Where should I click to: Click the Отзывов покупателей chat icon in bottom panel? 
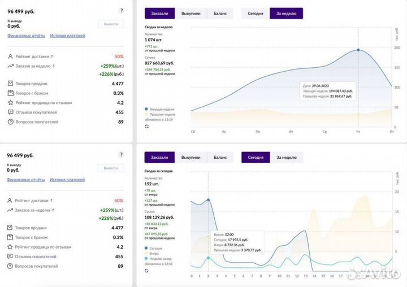11,256
